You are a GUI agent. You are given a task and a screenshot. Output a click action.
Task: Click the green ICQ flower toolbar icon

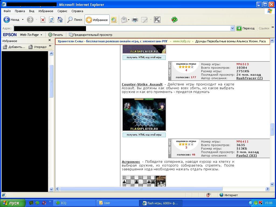174,20
